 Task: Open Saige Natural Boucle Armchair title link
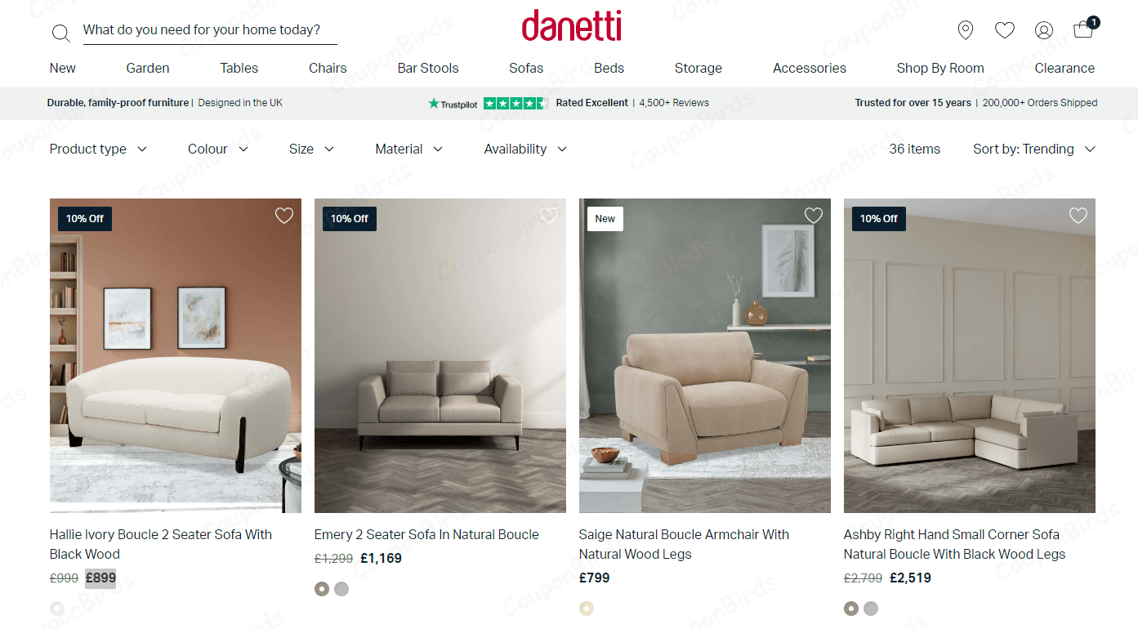pyautogui.click(x=684, y=544)
